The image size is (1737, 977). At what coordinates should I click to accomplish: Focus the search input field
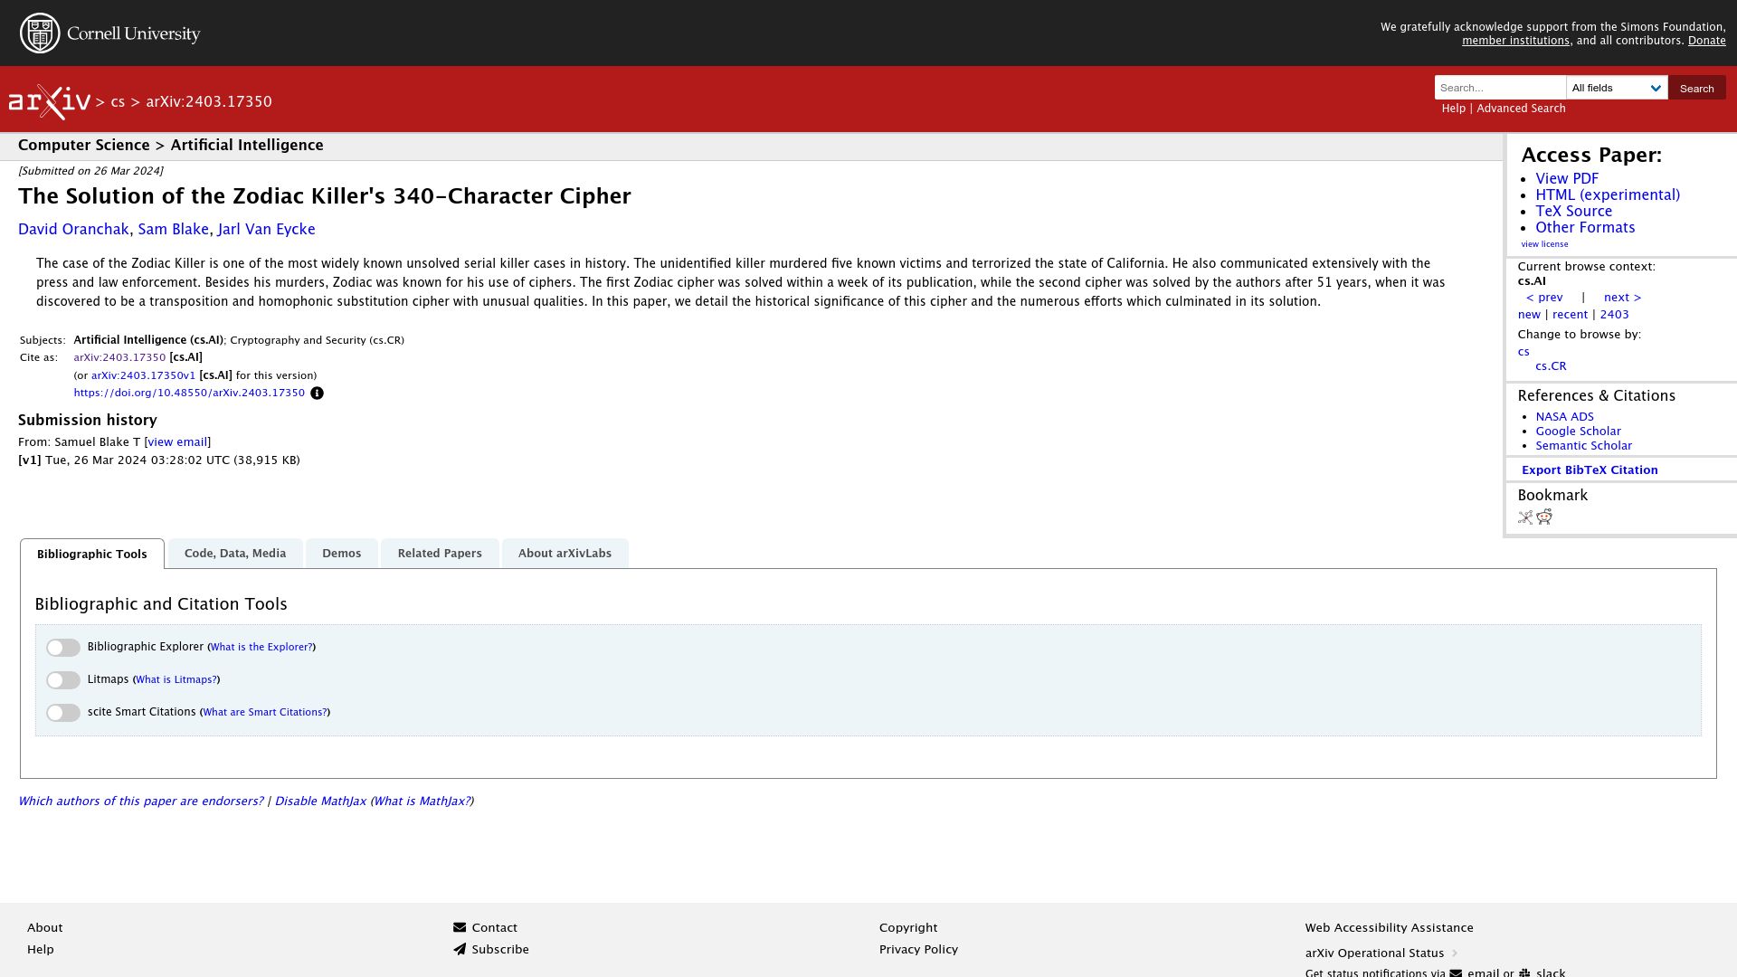pos(1500,88)
